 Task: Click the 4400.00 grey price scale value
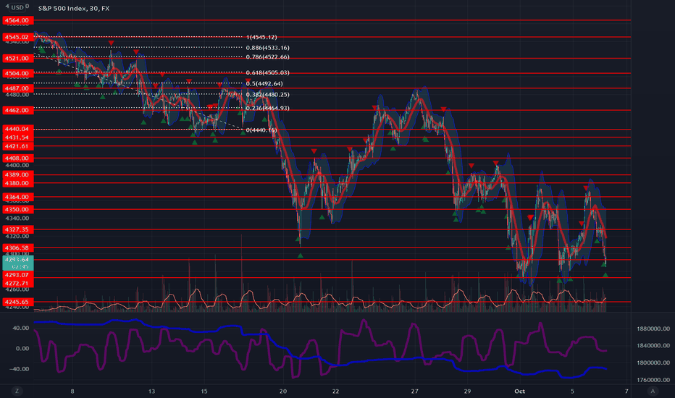tap(17, 165)
